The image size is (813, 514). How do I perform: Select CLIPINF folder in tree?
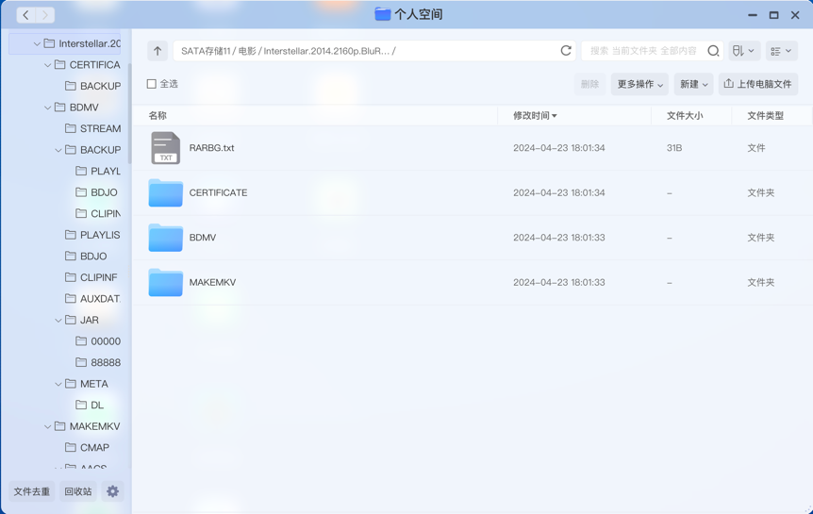91,277
